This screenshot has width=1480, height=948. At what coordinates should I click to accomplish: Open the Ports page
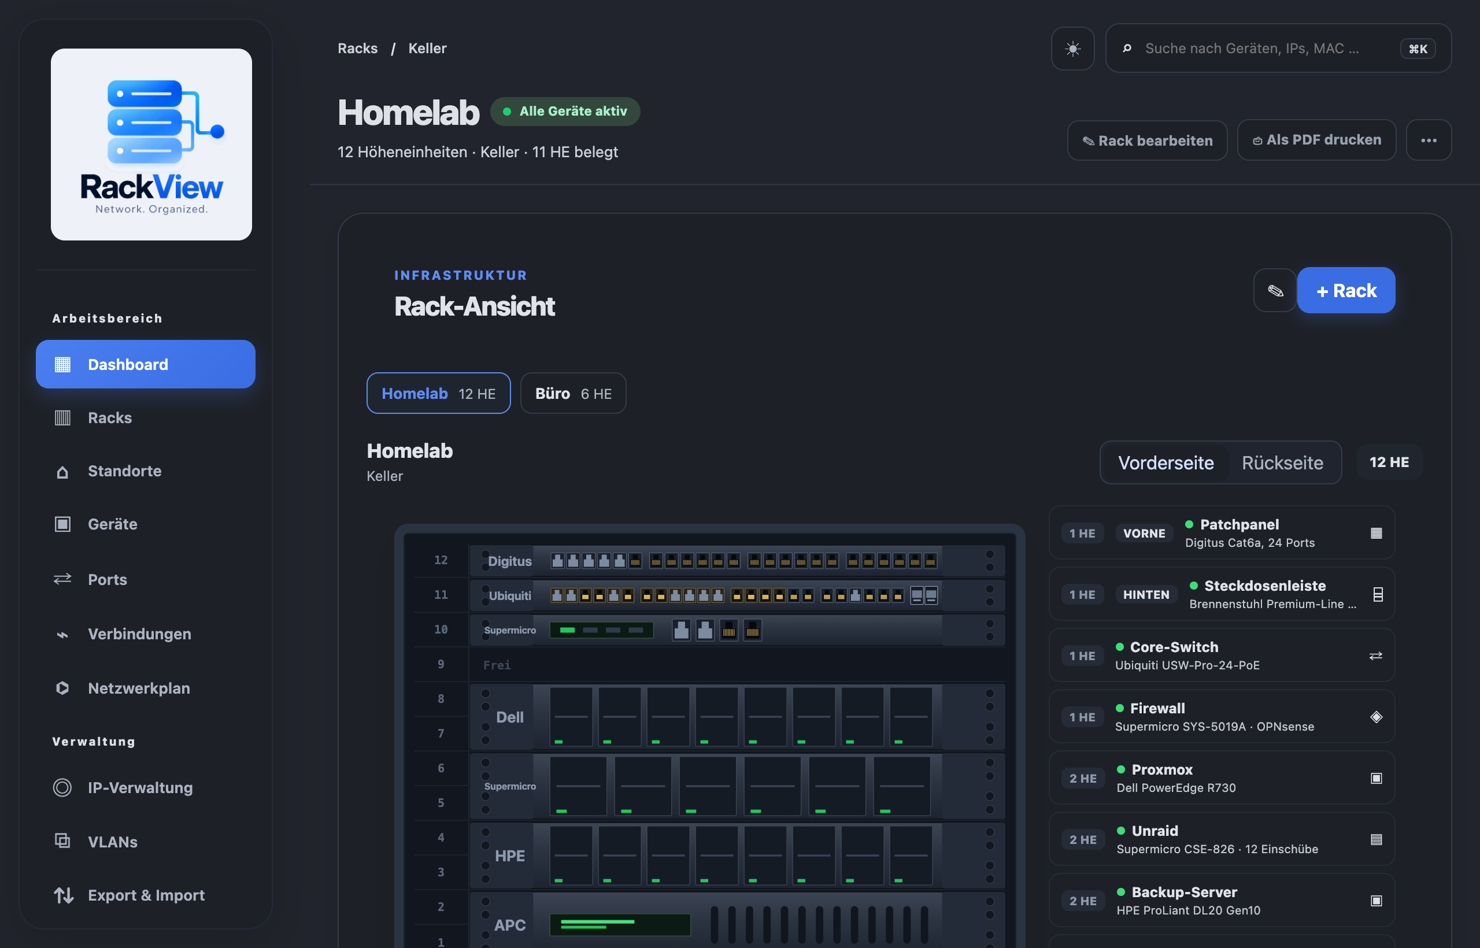[145, 579]
